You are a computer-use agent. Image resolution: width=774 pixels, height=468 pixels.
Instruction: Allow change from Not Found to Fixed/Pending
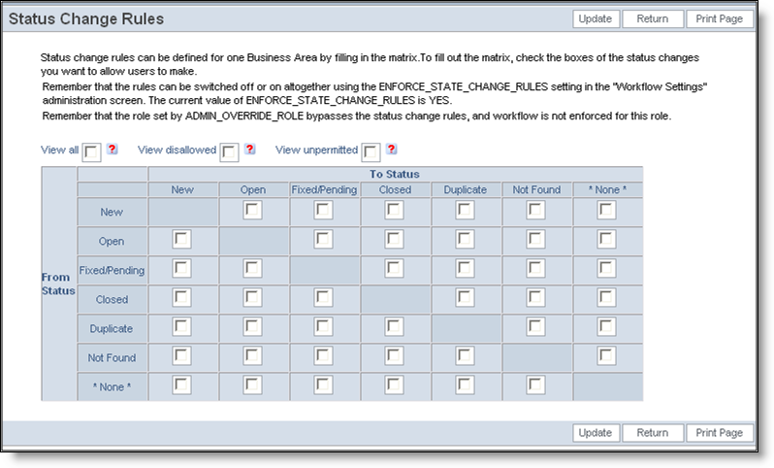(x=323, y=355)
